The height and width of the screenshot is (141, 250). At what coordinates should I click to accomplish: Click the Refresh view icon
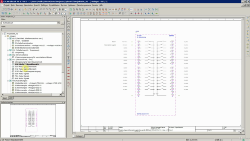point(71,9)
